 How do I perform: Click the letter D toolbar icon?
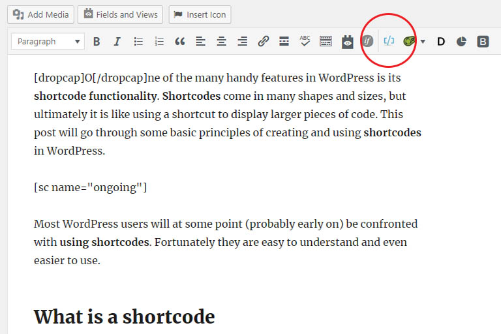[441, 42]
